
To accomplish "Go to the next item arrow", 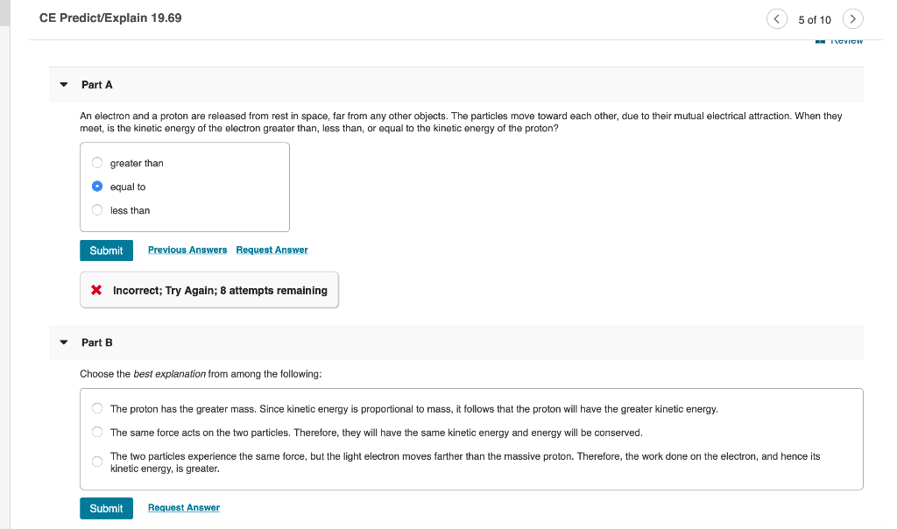I will point(852,19).
